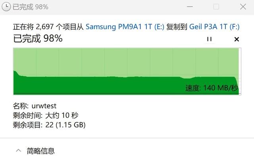254x161 pixels.
Task: Cancel the copy with the bold X button
Action: click(237, 39)
